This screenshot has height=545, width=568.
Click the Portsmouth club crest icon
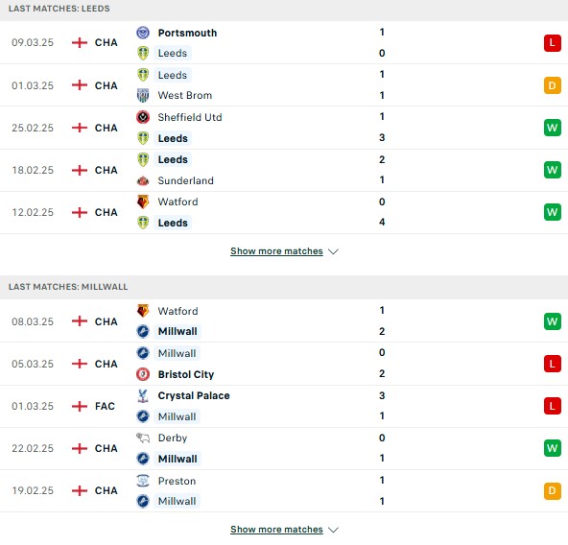(x=143, y=33)
